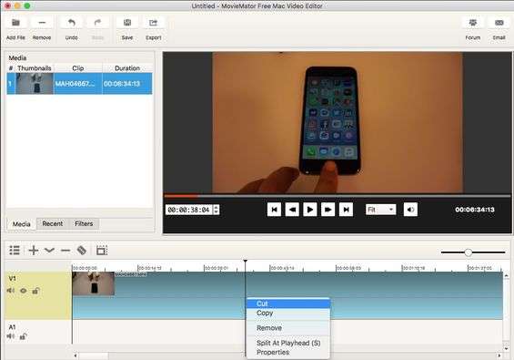514x360 pixels.
Task: Click the Email toolbar icon
Action: (499, 23)
